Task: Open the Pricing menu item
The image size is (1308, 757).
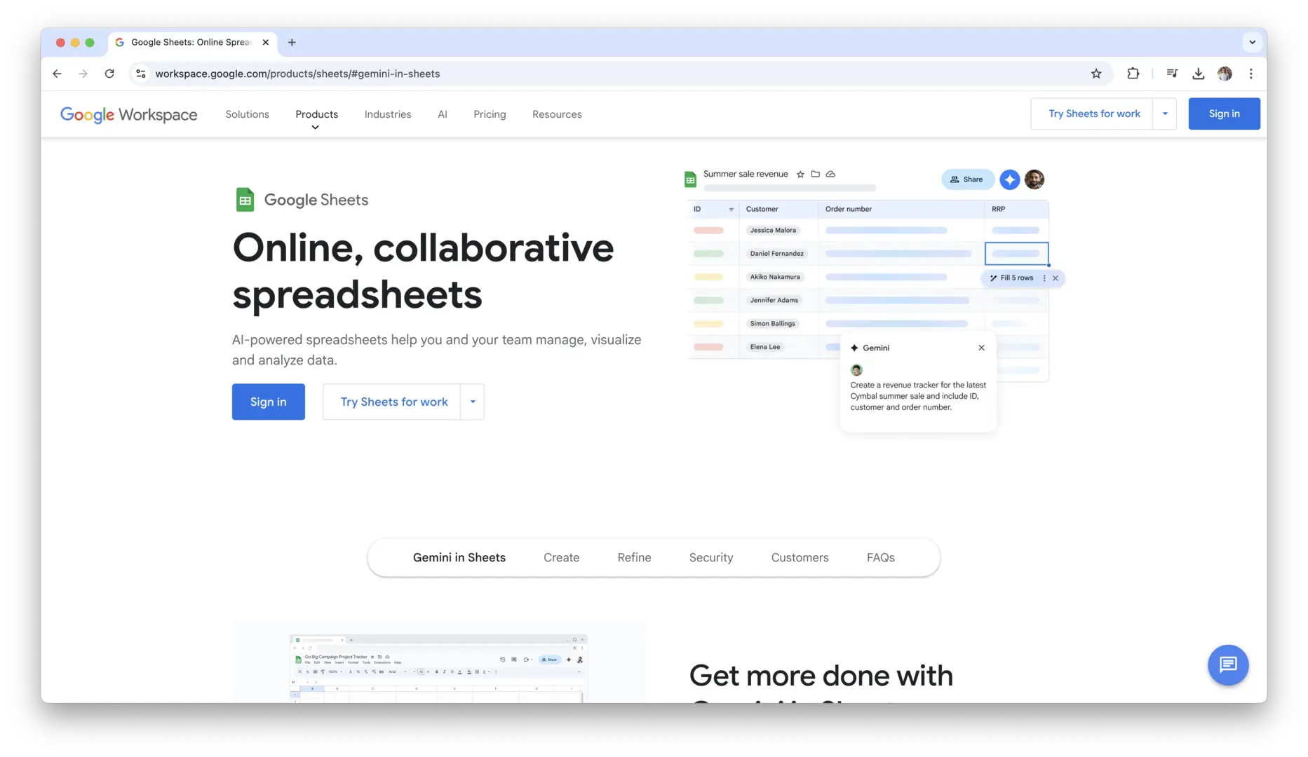Action: coord(489,114)
